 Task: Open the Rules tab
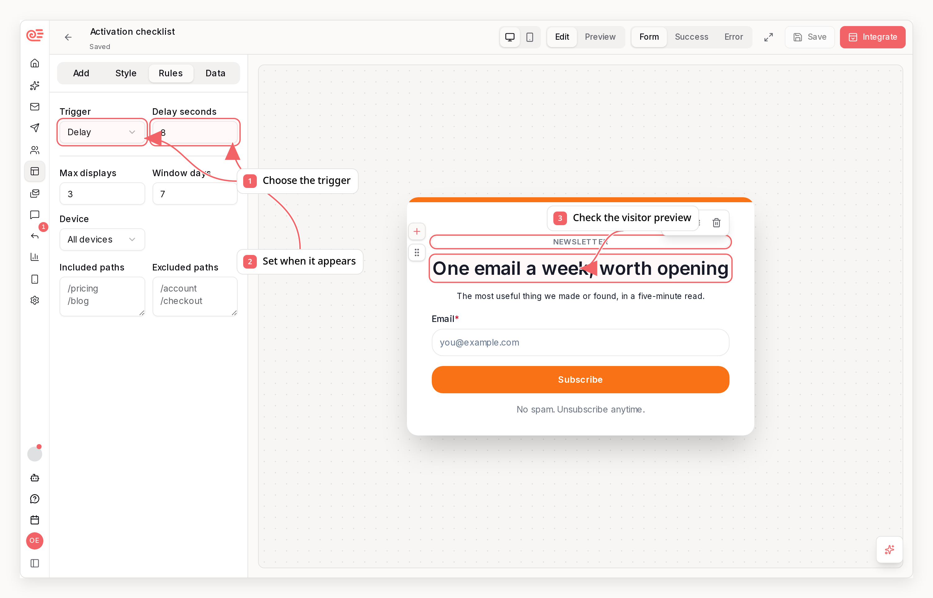pos(171,74)
